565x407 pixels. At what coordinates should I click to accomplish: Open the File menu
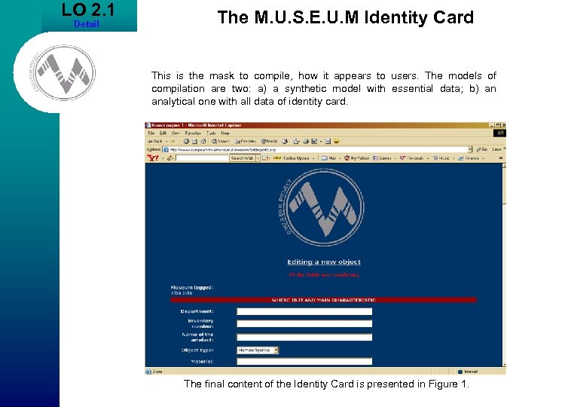(151, 133)
